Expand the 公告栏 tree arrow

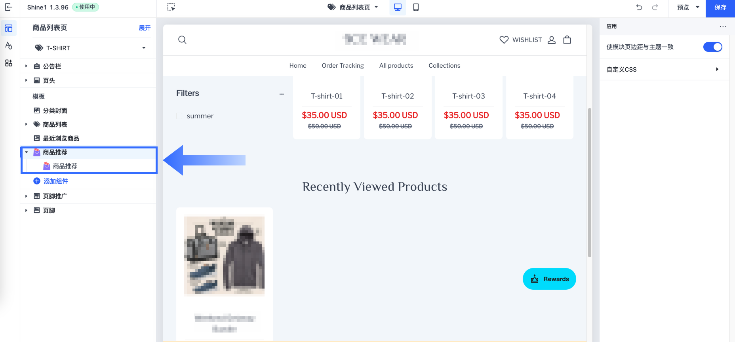[26, 66]
